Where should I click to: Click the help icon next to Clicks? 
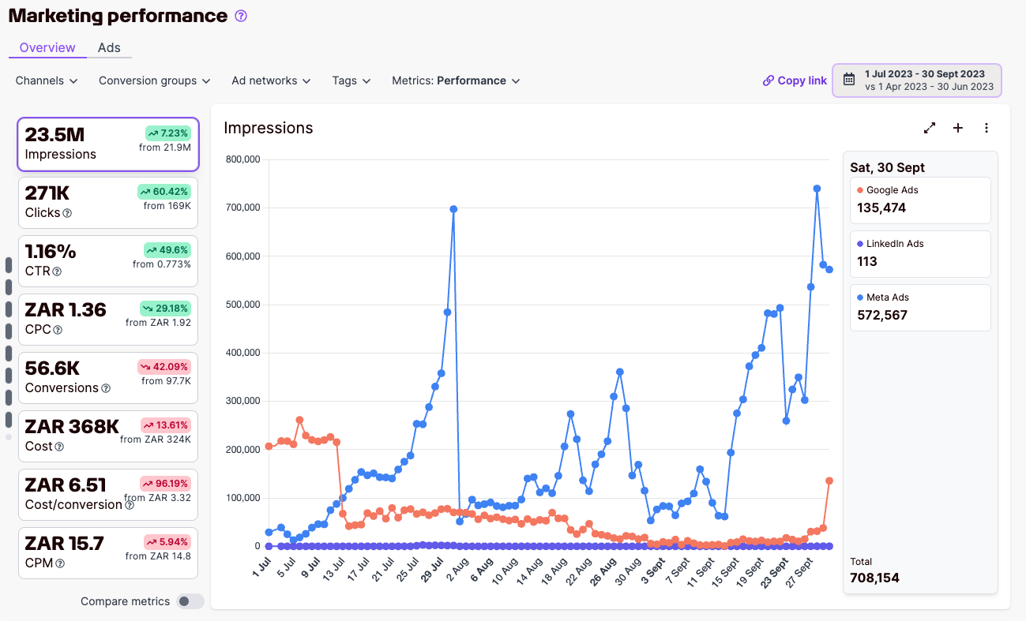coord(67,213)
